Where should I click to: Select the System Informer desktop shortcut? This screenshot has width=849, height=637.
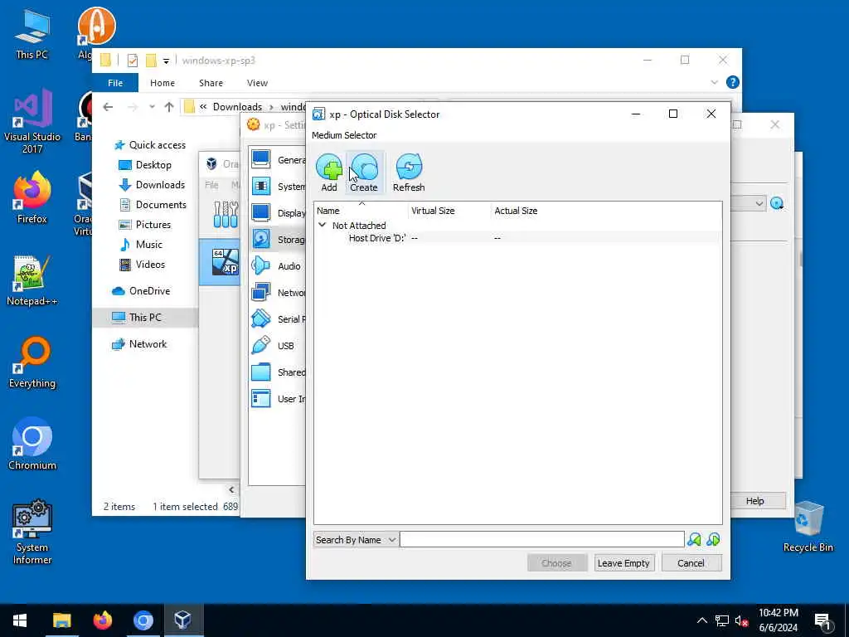pyautogui.click(x=32, y=532)
